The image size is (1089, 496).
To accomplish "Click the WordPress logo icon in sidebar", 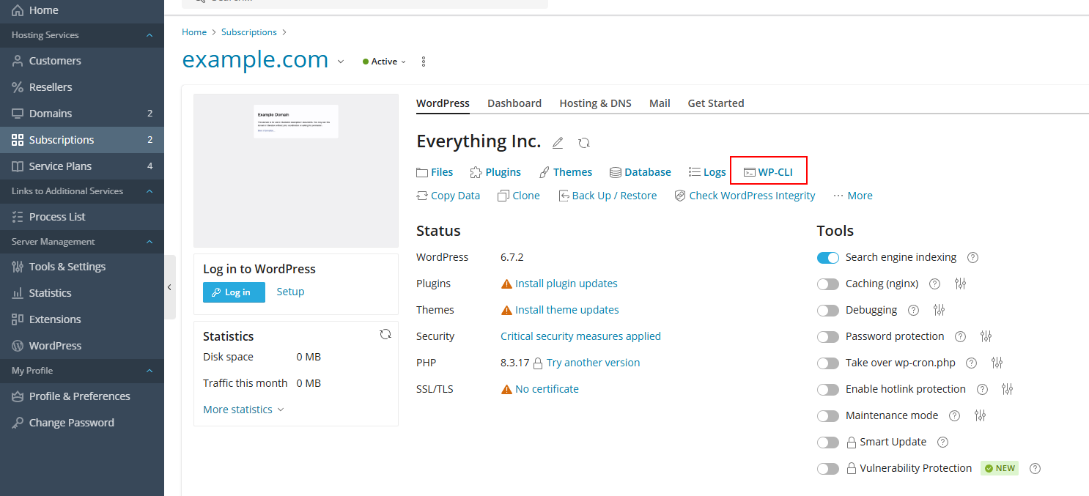I will tap(18, 346).
